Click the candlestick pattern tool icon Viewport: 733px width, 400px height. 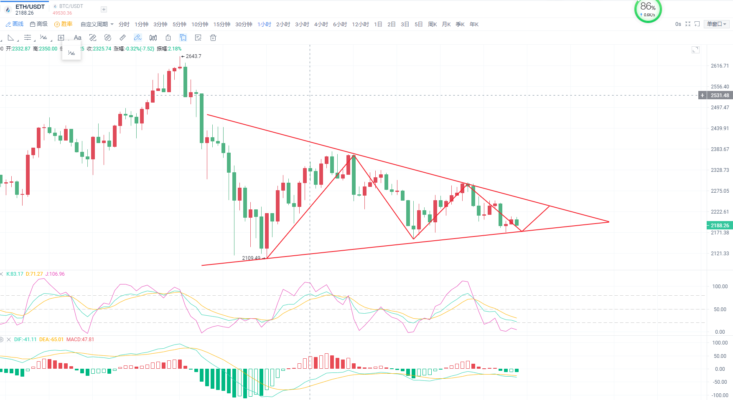click(x=153, y=38)
